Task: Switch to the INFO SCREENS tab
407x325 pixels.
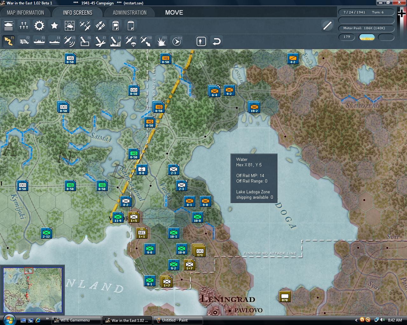Action: [77, 13]
